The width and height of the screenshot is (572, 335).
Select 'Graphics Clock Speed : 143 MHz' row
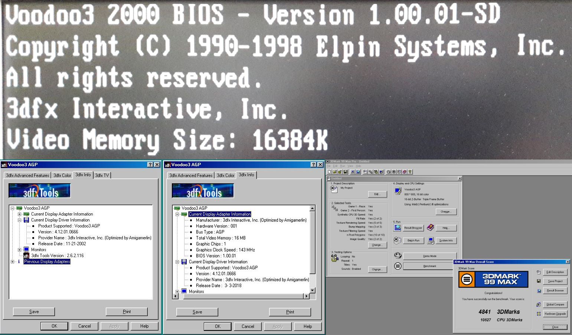click(225, 250)
